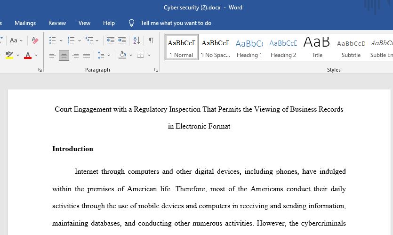Open the Line Spacing dropdown arrow
The width and height of the screenshot is (393, 235).
109,55
